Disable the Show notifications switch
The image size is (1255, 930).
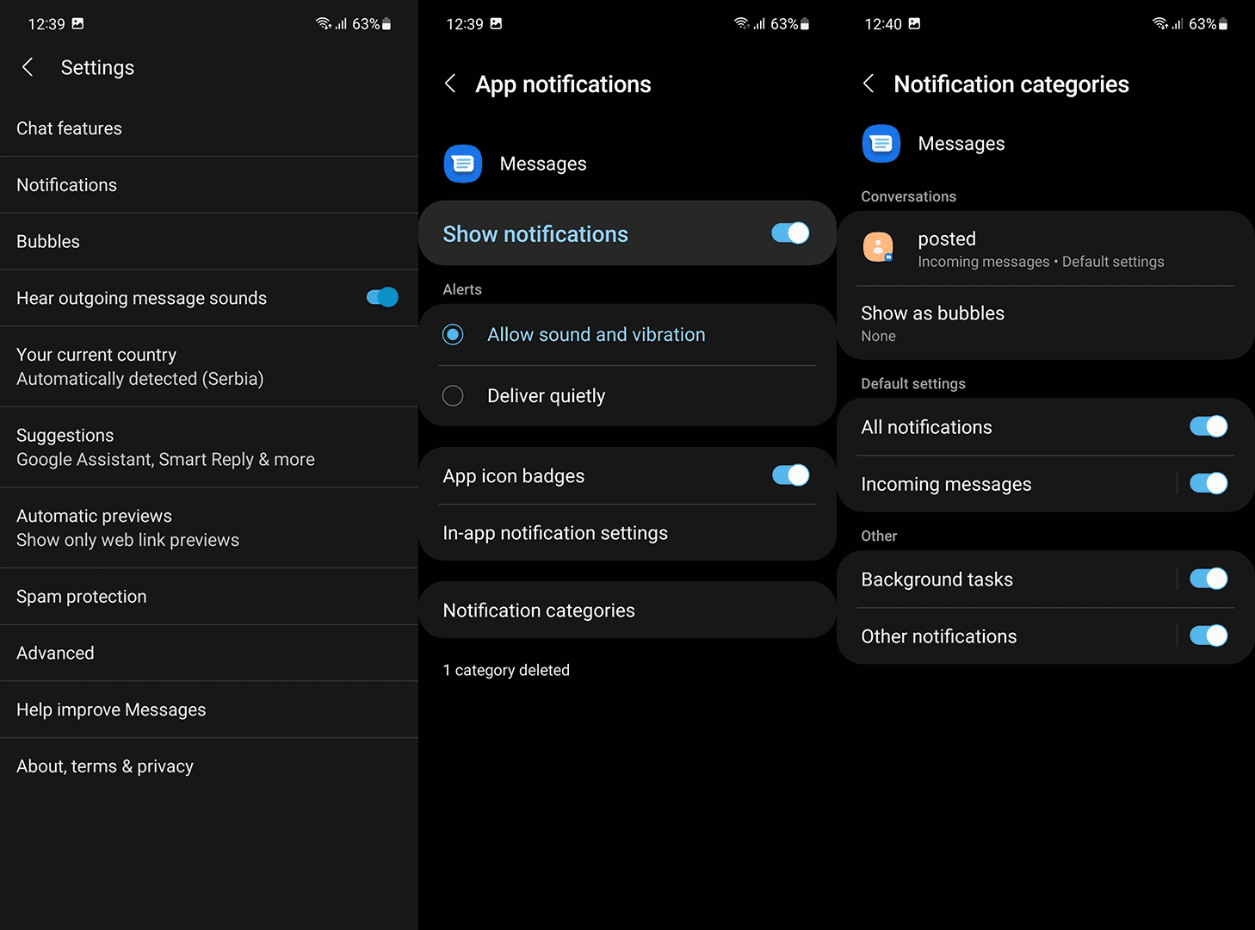point(789,233)
